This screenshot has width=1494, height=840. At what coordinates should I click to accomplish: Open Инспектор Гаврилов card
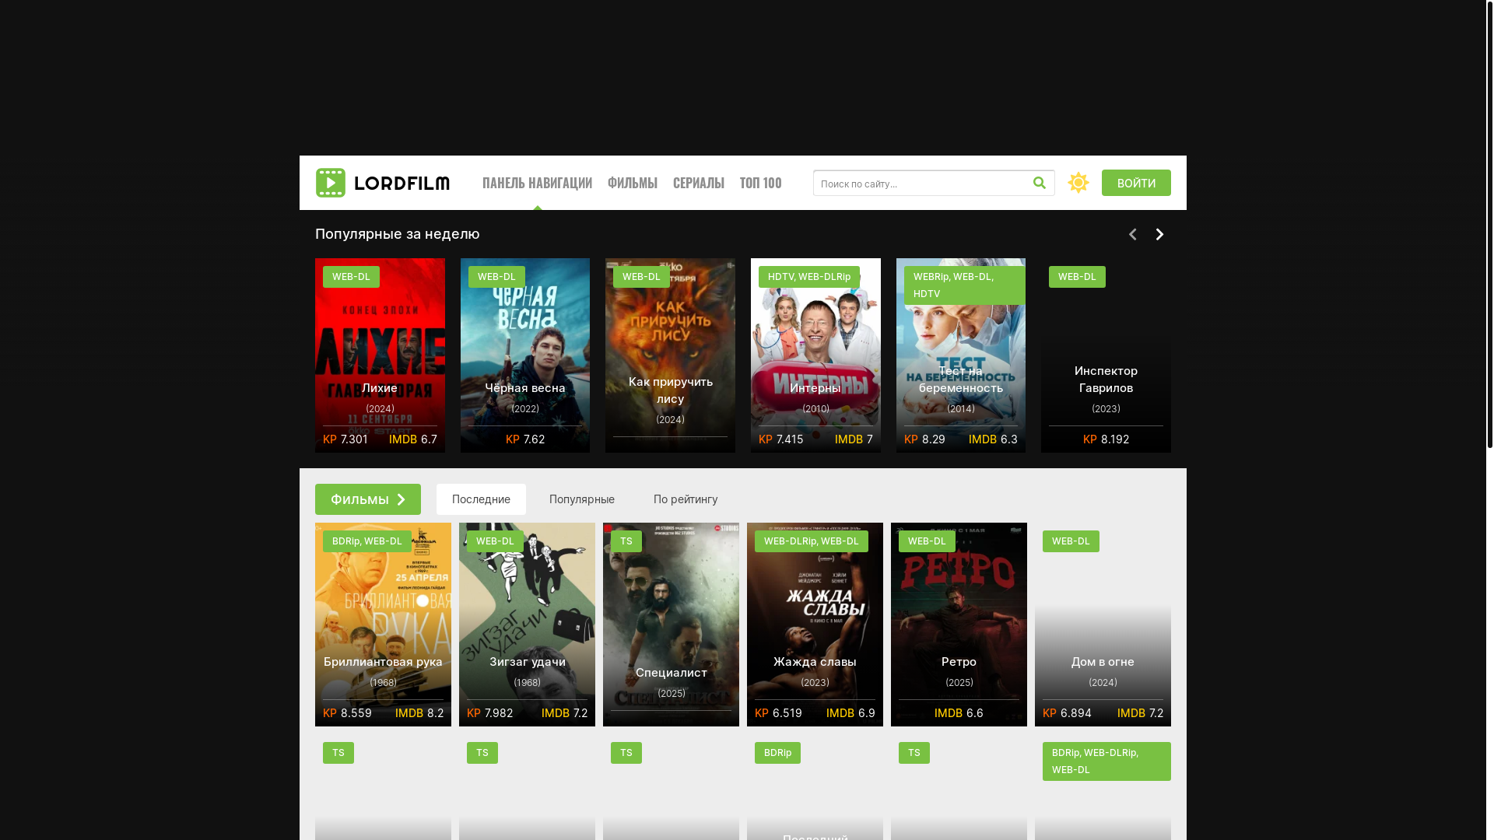[x=1106, y=355]
